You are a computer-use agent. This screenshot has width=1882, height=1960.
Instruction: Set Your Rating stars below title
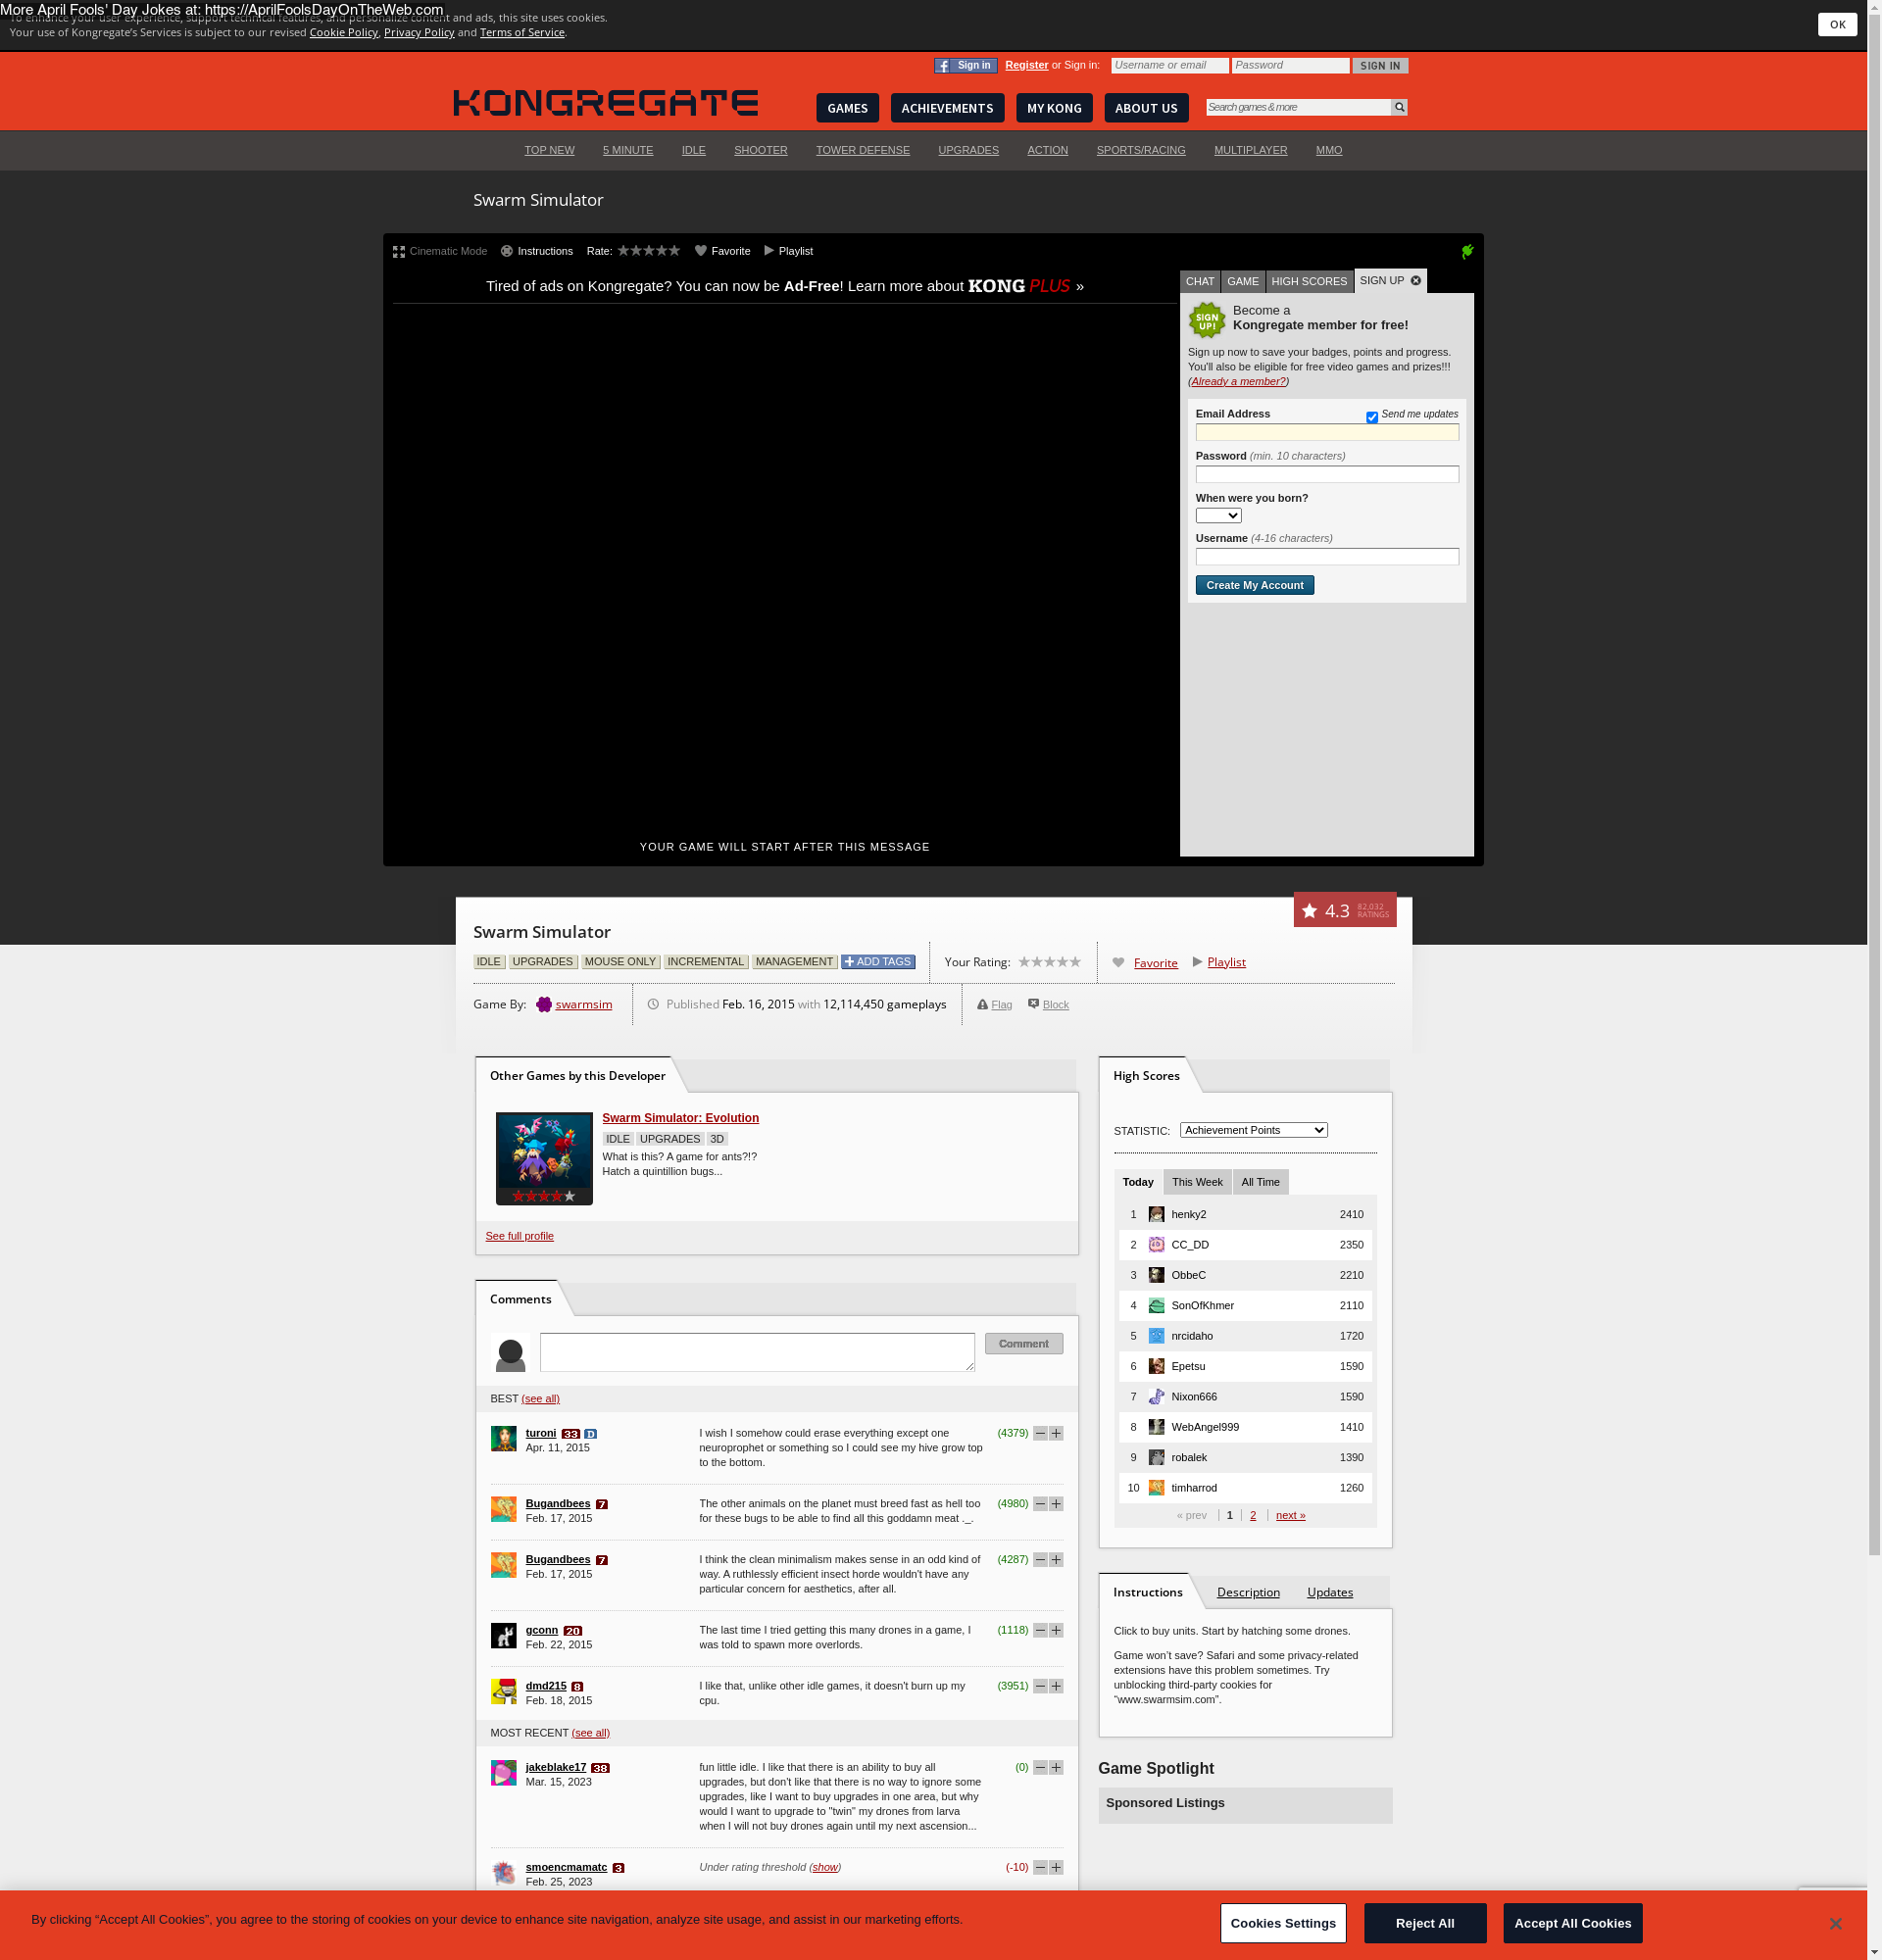pyautogui.click(x=1050, y=962)
